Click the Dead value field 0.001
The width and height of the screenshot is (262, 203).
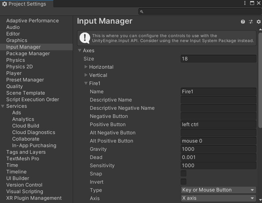219,157
